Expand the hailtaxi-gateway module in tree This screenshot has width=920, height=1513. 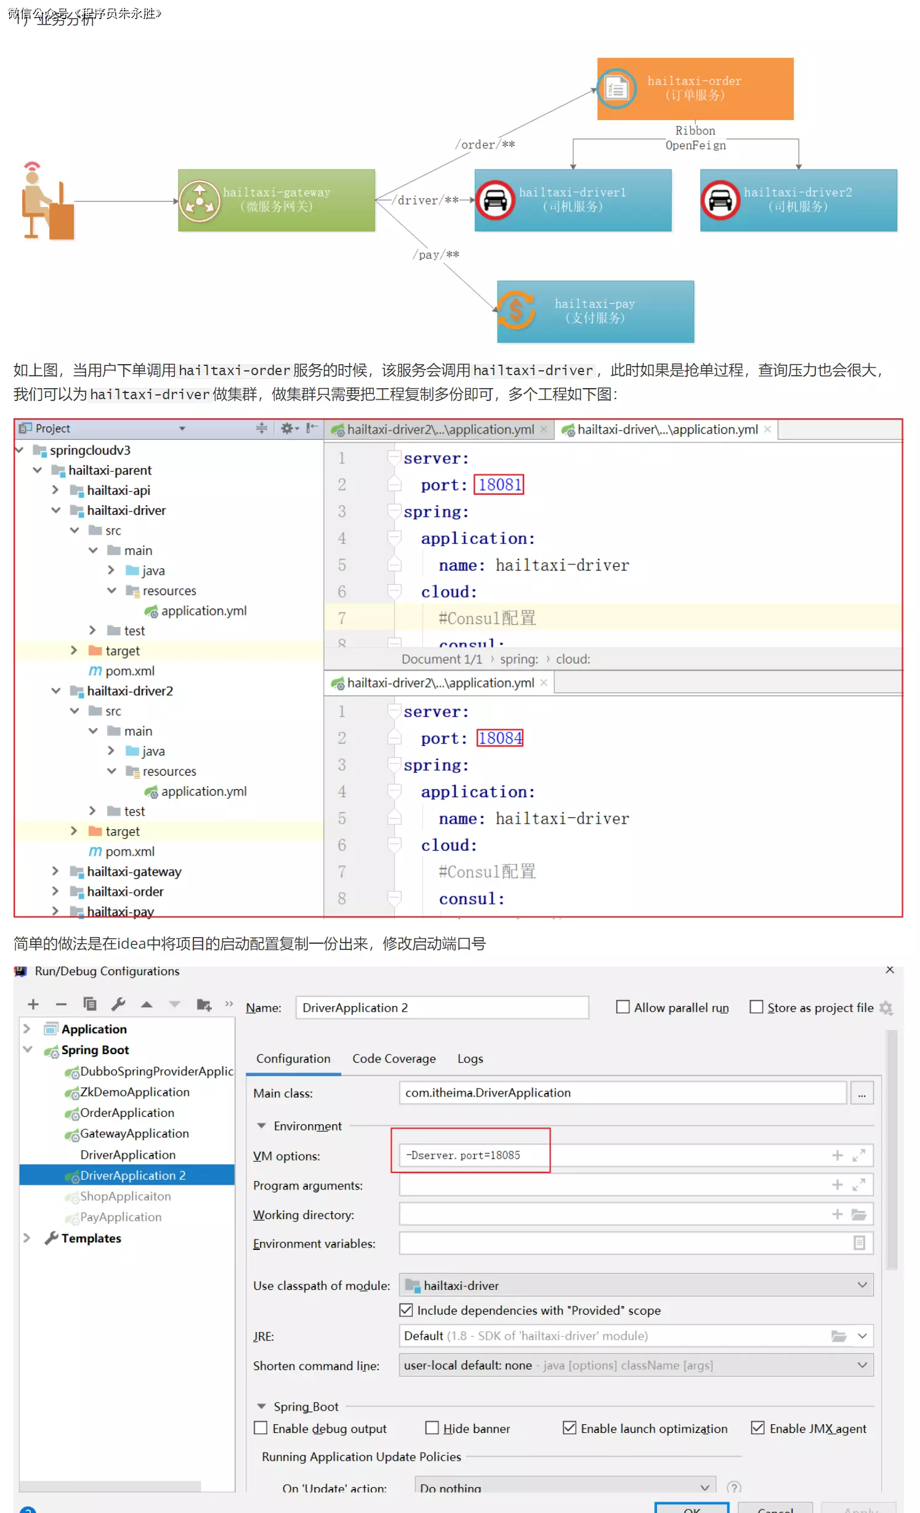click(x=55, y=871)
